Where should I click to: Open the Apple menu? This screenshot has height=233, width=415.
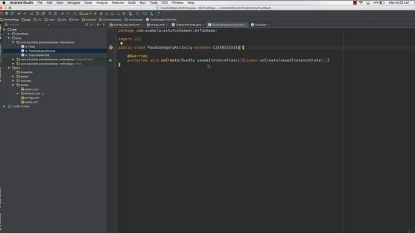[4, 3]
